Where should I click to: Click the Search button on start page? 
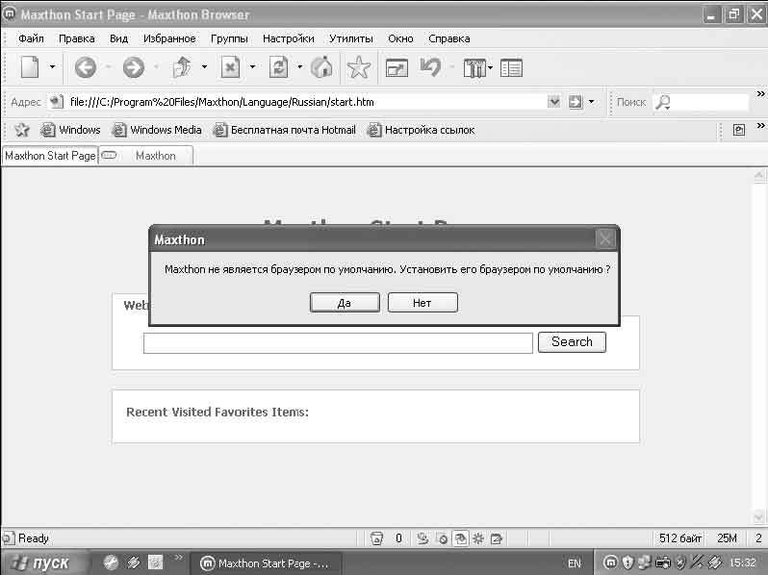click(x=572, y=342)
